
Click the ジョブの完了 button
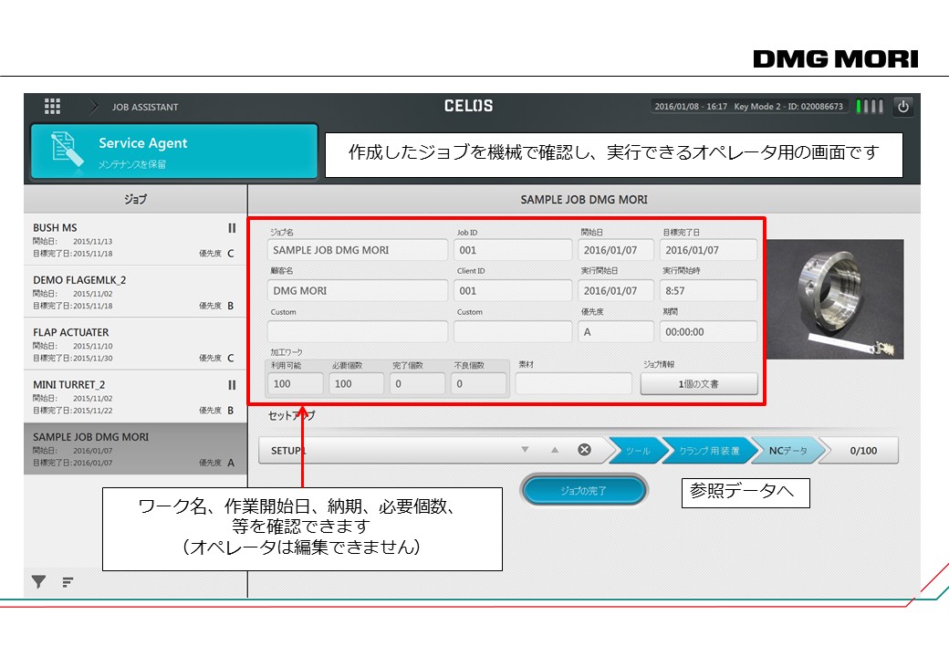pos(583,491)
